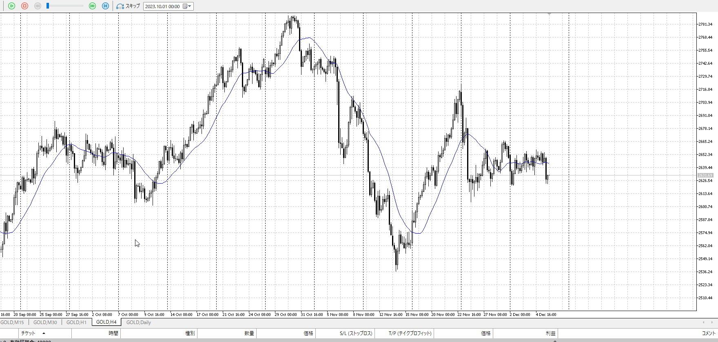Click the current price label 2631.69
718x342 pixels.
(x=705, y=175)
